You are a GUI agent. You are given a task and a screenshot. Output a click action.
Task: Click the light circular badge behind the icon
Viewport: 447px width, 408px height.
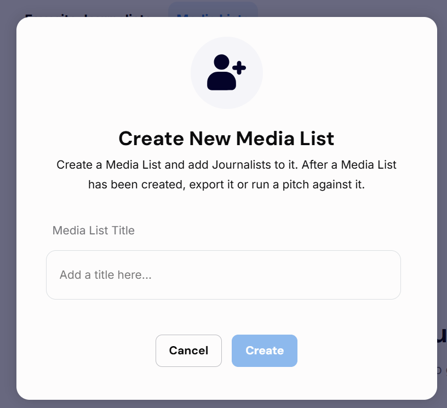(227, 73)
